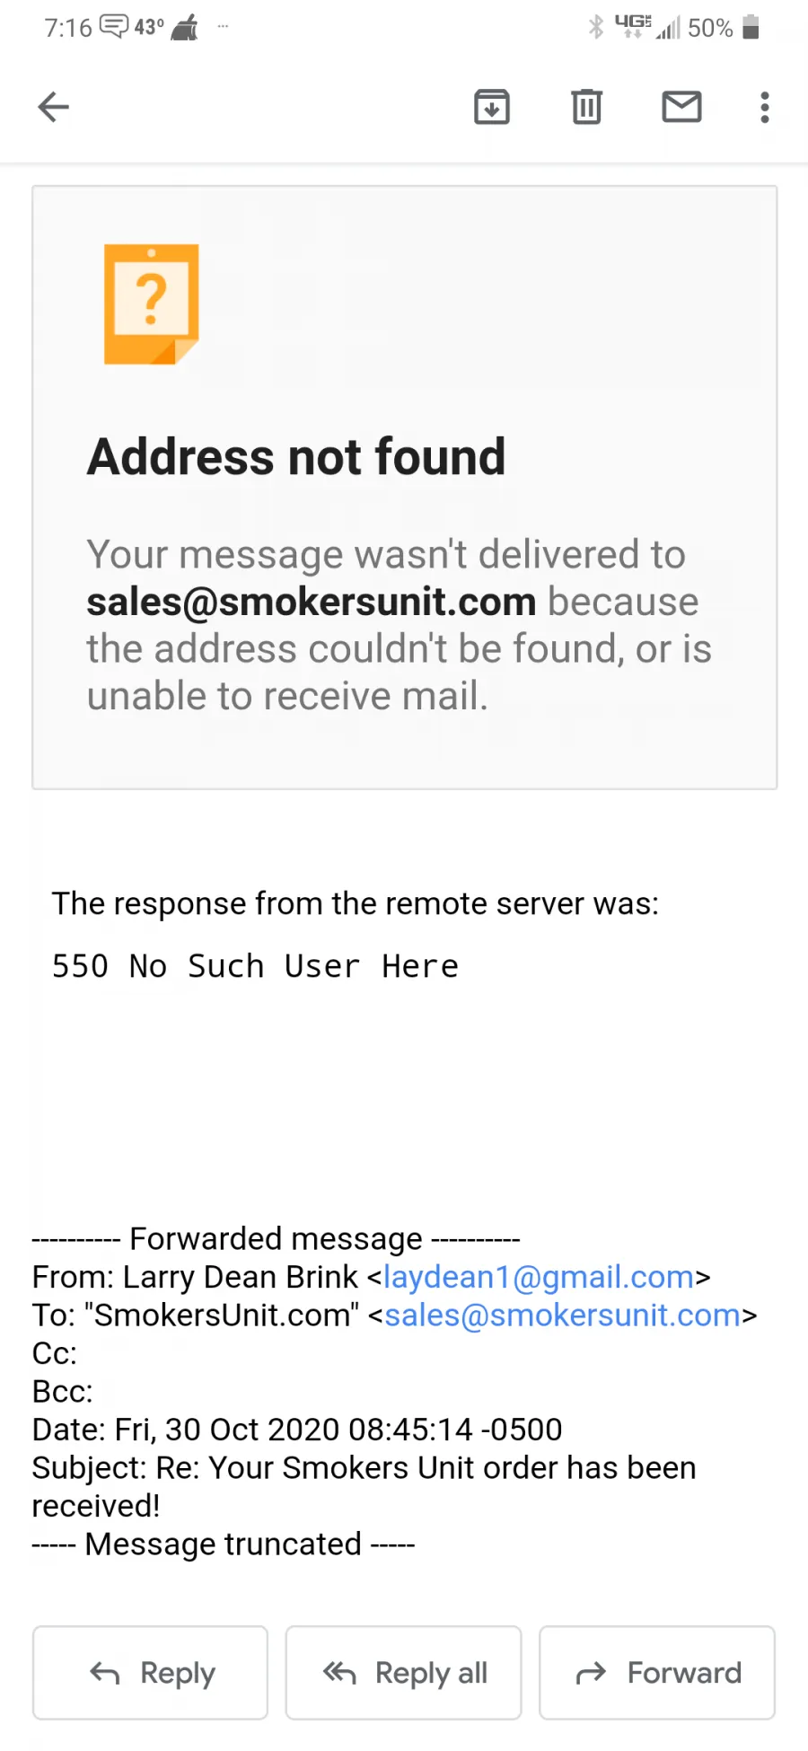
Task: Tap the bold sales@smokersunit.com address
Action: point(312,602)
